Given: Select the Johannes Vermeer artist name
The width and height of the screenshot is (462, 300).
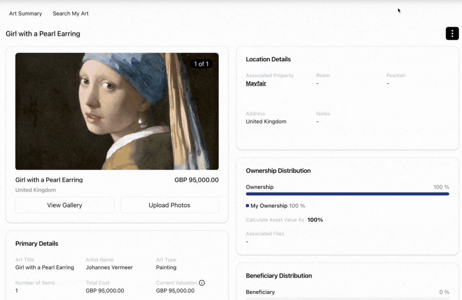Looking at the screenshot, I should pos(109,268).
